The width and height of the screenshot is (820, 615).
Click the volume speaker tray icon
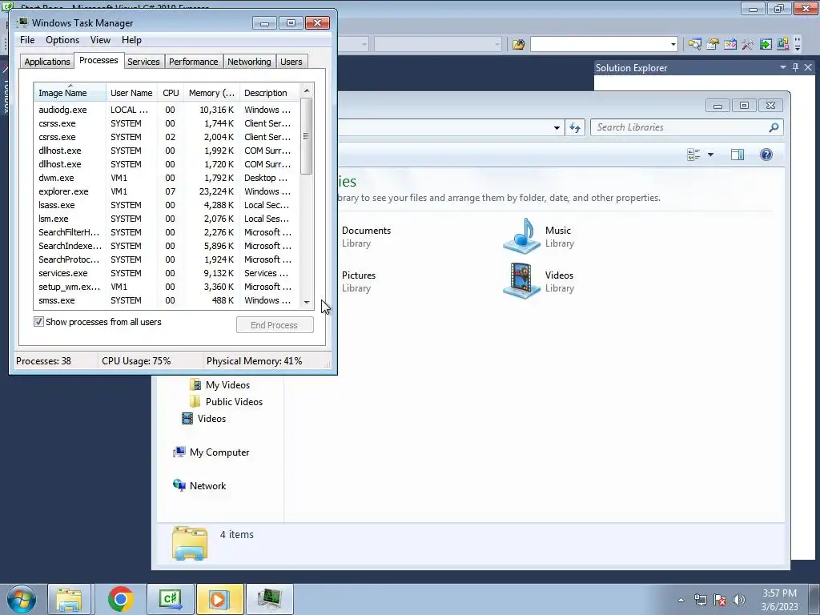click(739, 600)
